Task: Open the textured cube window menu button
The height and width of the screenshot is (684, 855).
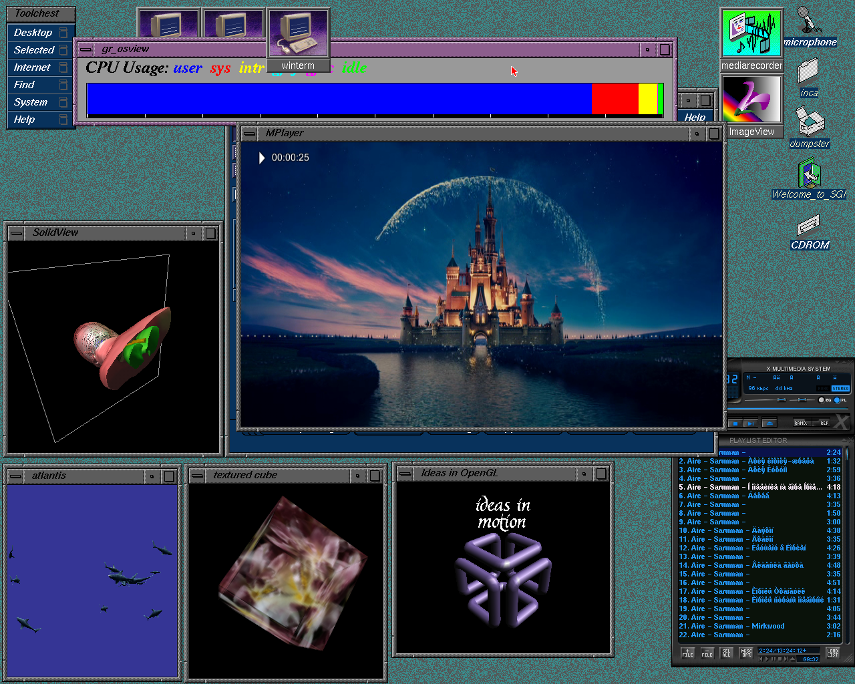Action: [x=198, y=476]
